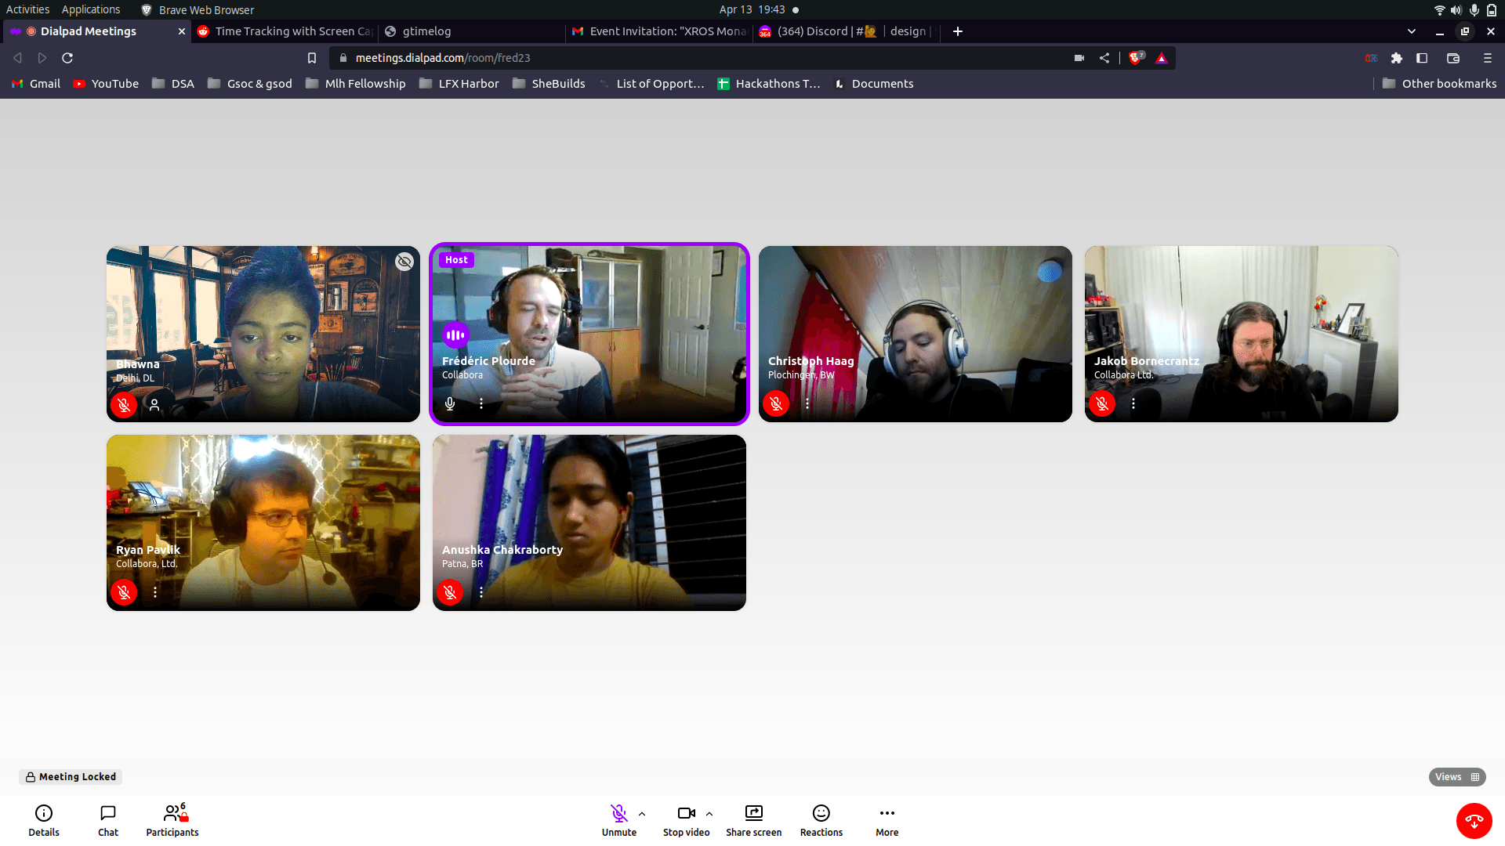The width and height of the screenshot is (1505, 846).
Task: Open options menu on Ryan Pavlik's tile
Action: (x=155, y=592)
